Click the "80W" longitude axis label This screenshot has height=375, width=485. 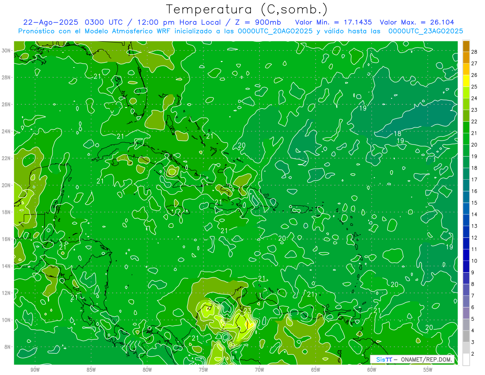[147, 370]
